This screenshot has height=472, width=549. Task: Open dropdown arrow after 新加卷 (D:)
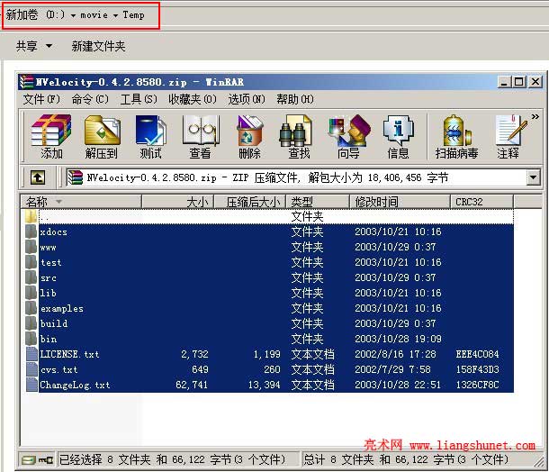(x=73, y=15)
